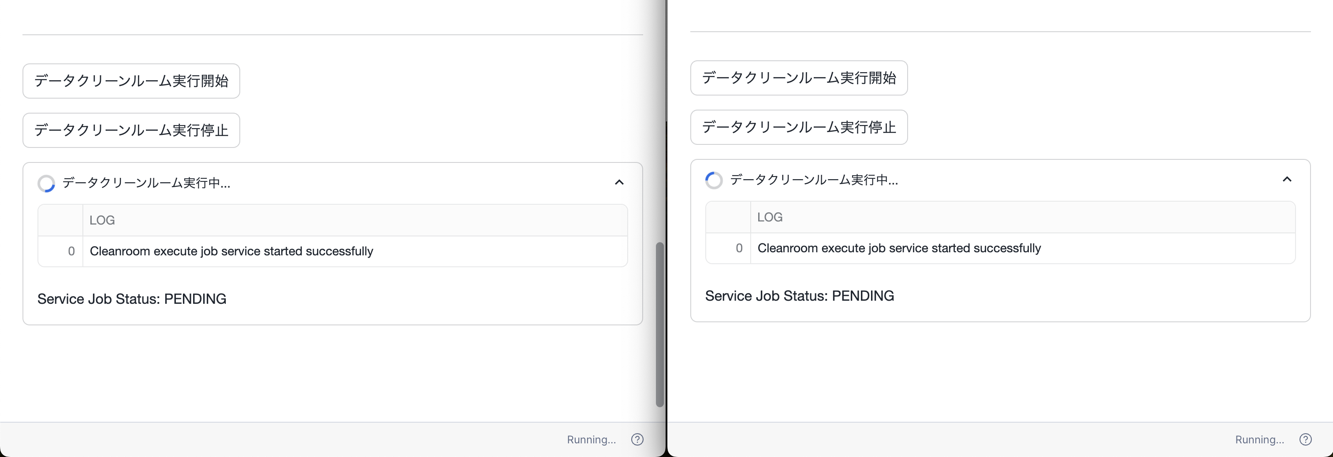
Task: Click the help question-mark icon in right pane
Action: click(1305, 439)
